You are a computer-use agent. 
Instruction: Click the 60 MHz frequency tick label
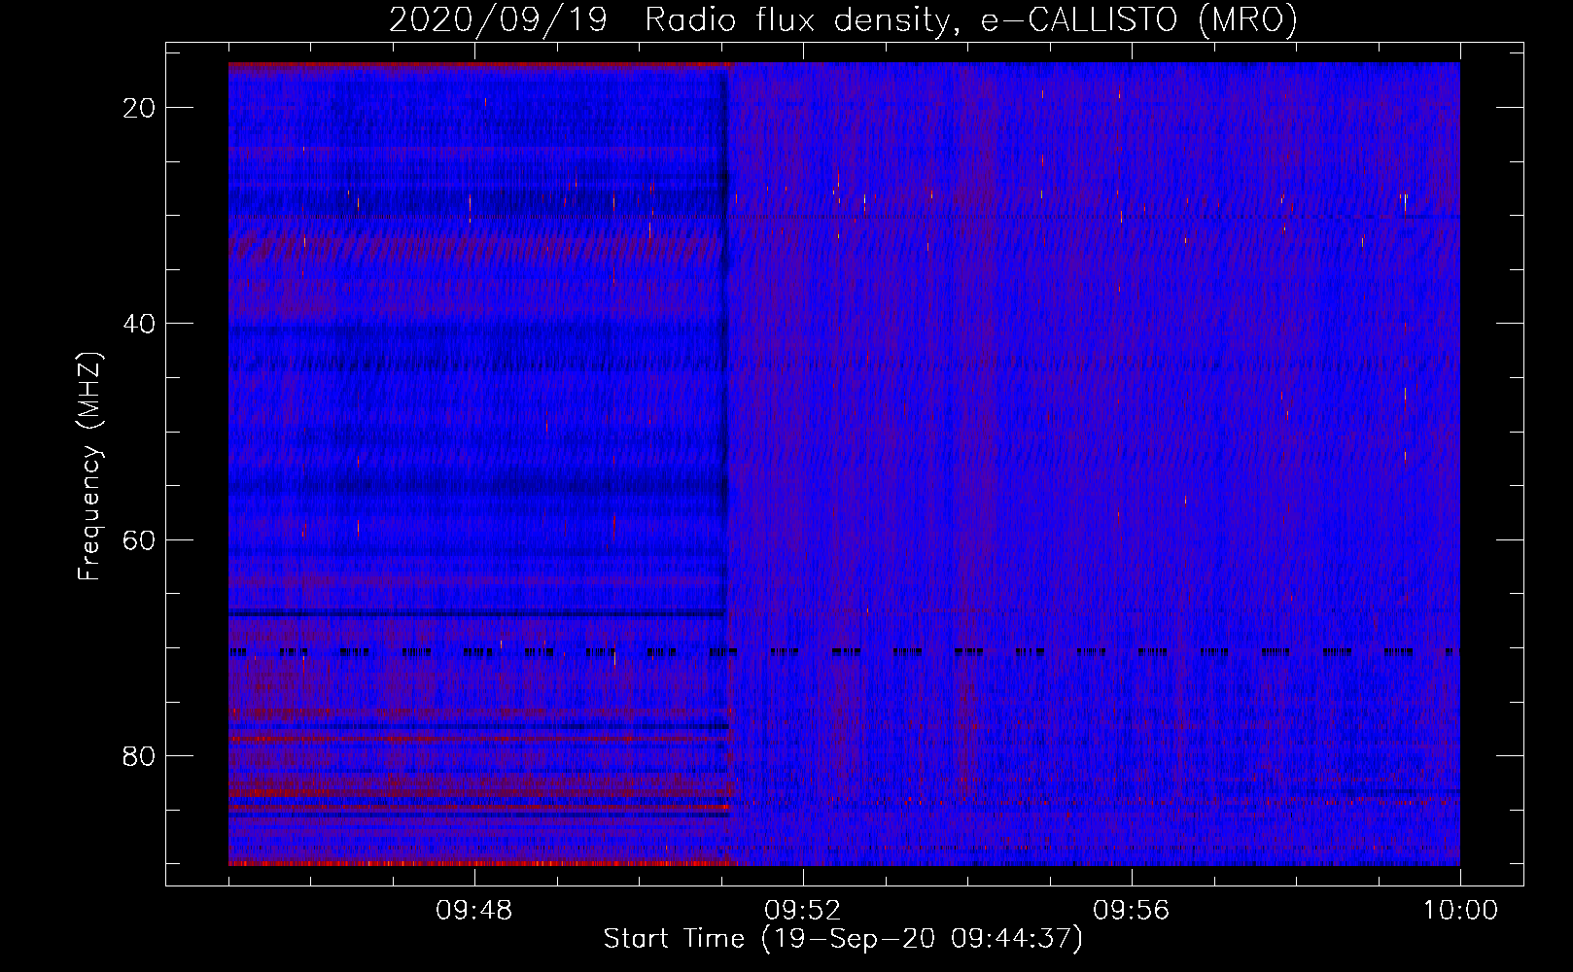tap(140, 539)
